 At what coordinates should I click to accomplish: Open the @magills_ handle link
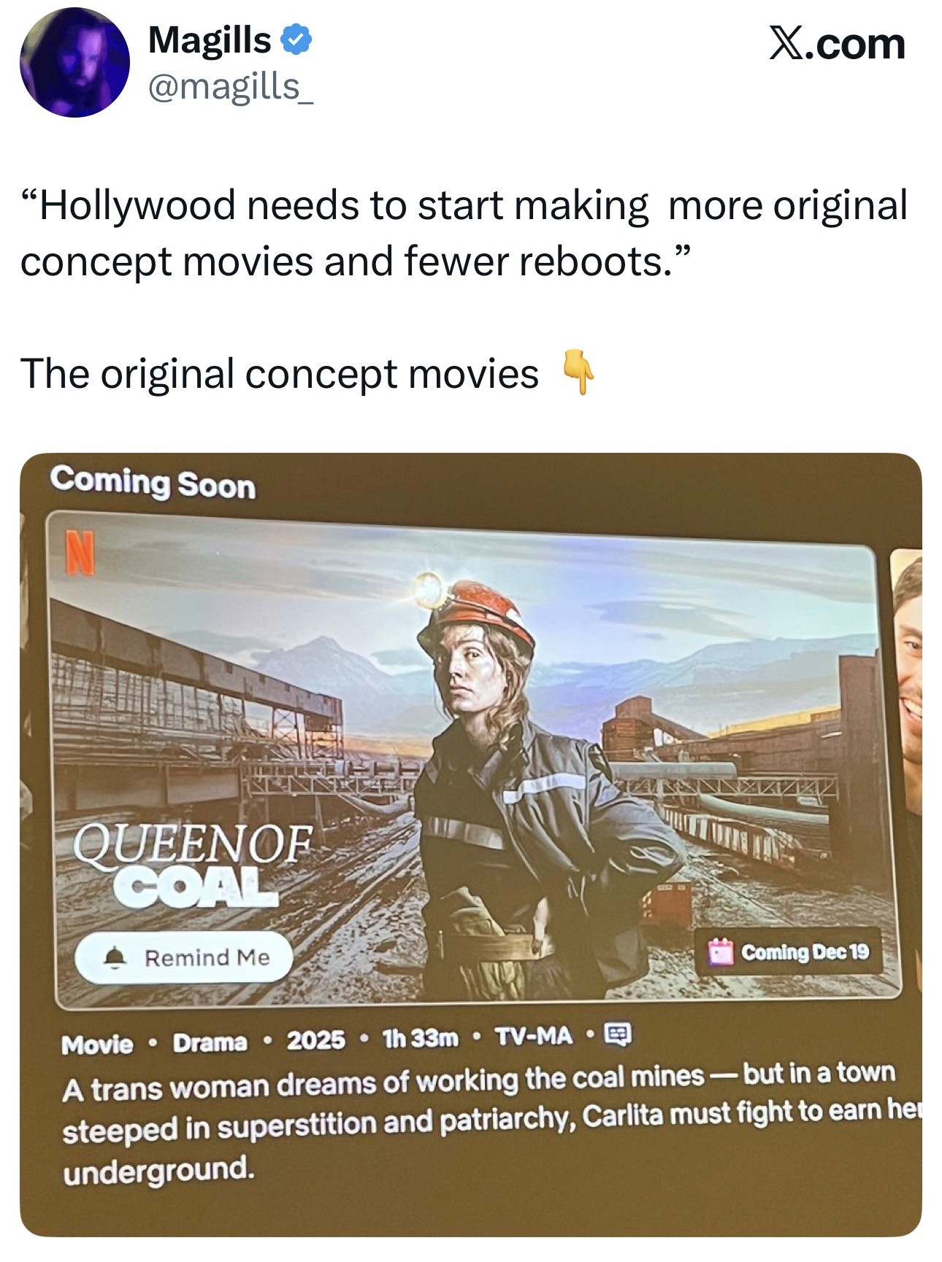[231, 88]
